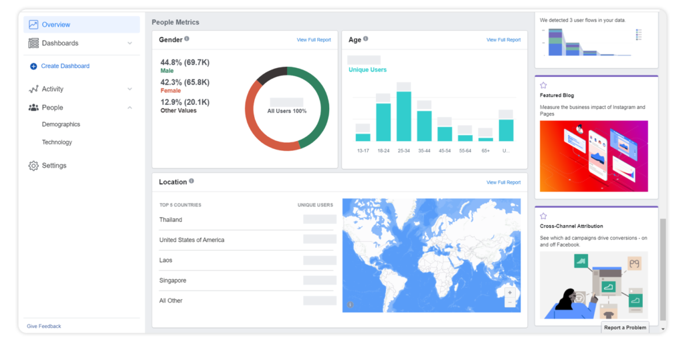Image resolution: width=685 pixels, height=342 pixels.
Task: Star the Featured Blog card
Action: pyautogui.click(x=544, y=85)
